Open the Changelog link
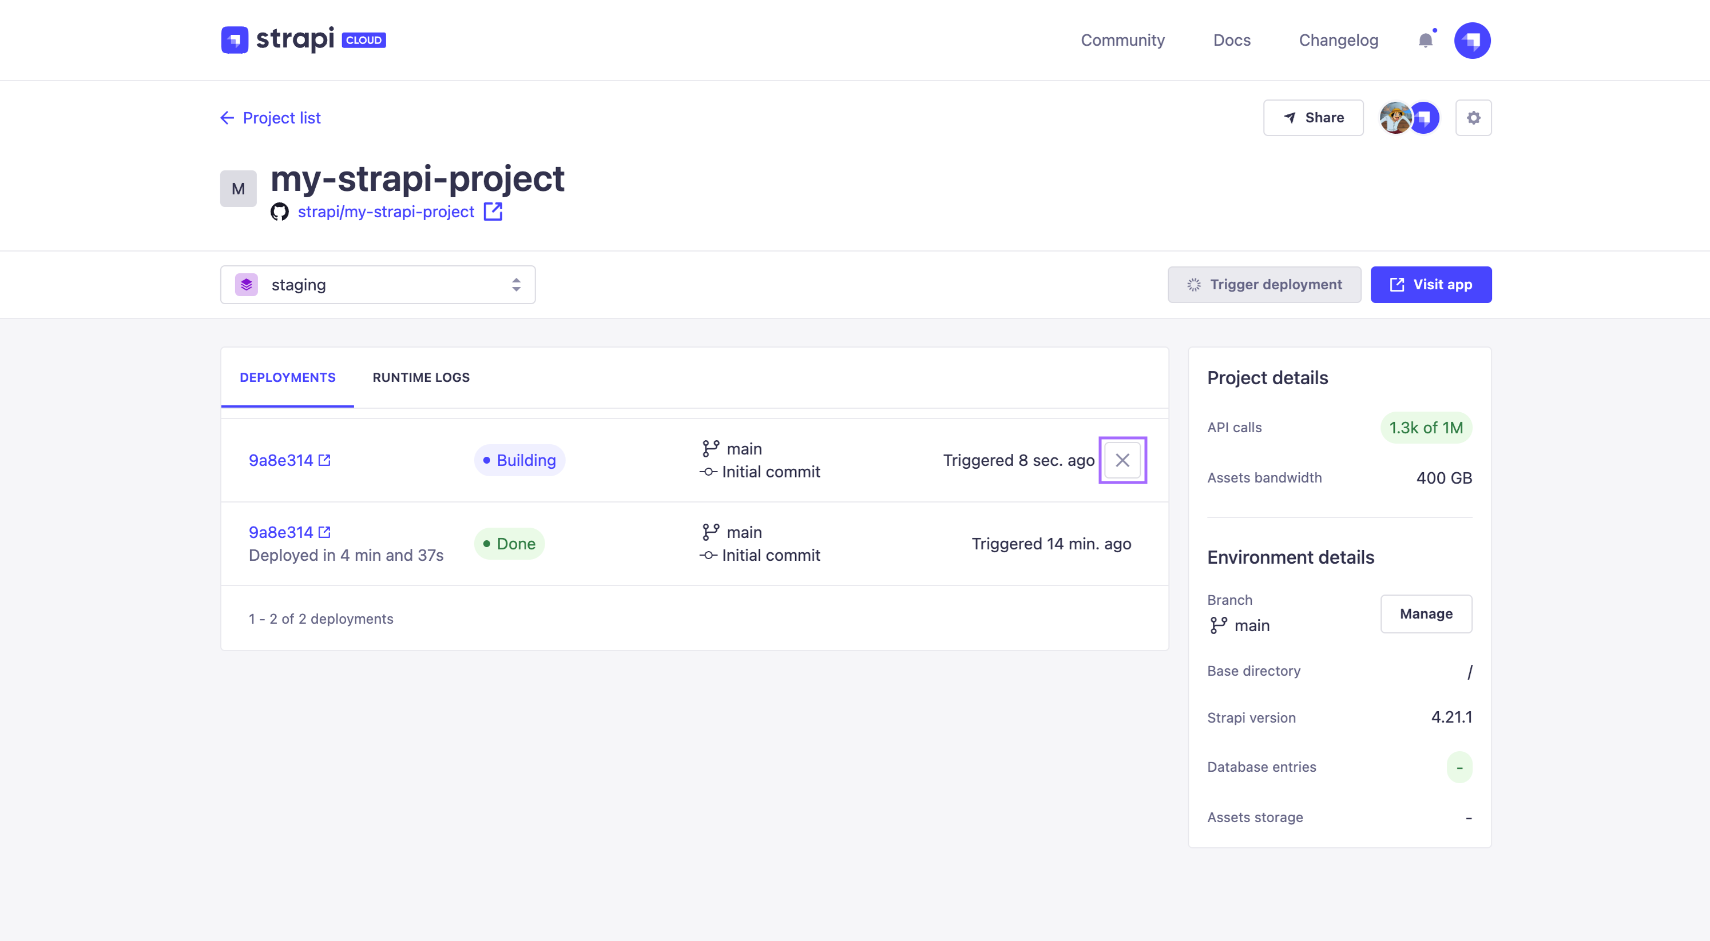The image size is (1710, 941). coord(1338,41)
